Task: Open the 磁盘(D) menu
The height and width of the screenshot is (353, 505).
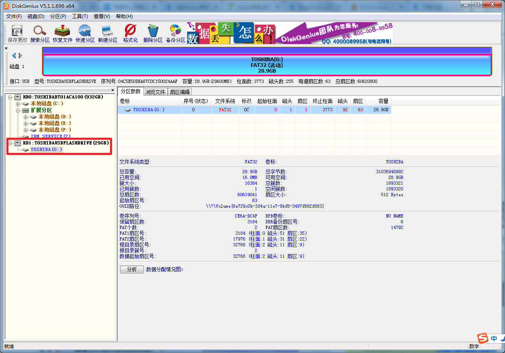Action: point(36,16)
